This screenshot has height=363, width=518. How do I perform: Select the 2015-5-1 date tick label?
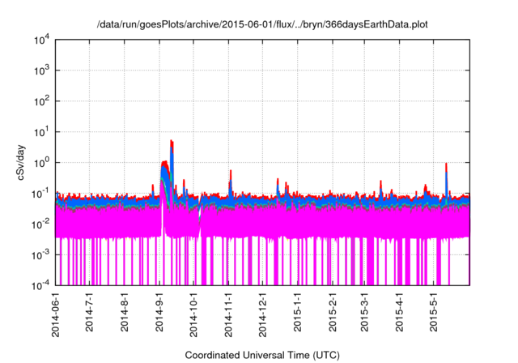click(434, 313)
